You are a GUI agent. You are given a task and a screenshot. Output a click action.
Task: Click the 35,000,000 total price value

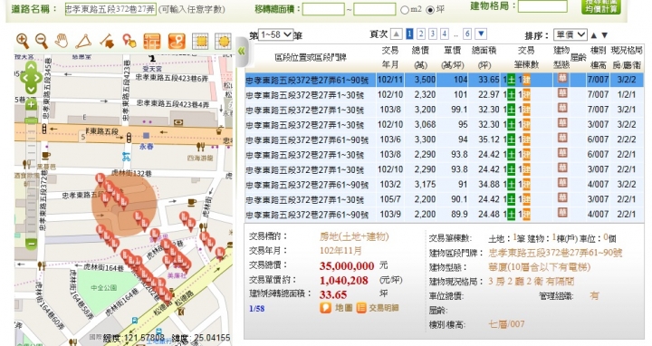click(347, 265)
